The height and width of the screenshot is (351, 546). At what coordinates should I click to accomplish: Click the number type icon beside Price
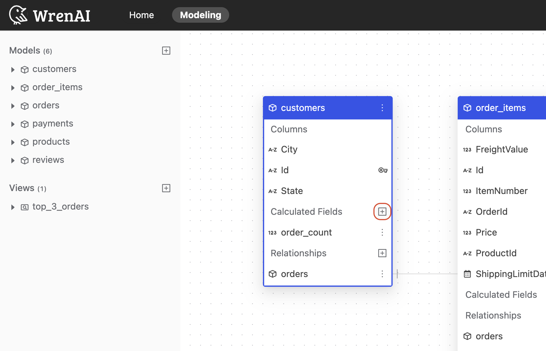click(467, 233)
